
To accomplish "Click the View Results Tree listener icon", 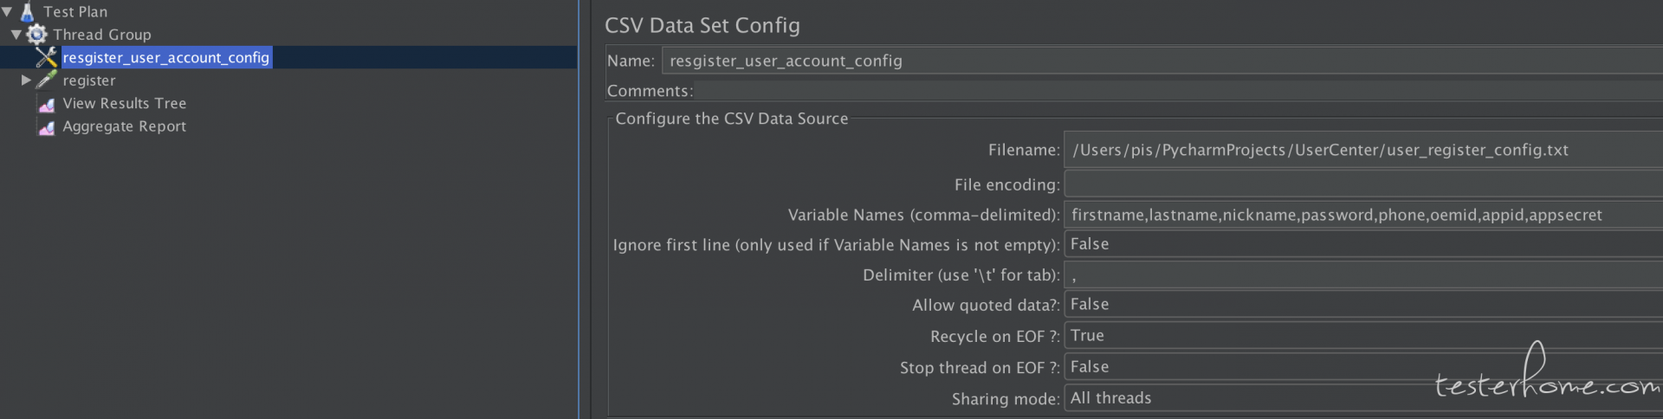I will pos(47,104).
